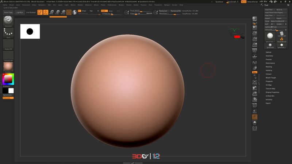Choose the Rotate transform button
The image size is (292, 164).
[63, 12]
